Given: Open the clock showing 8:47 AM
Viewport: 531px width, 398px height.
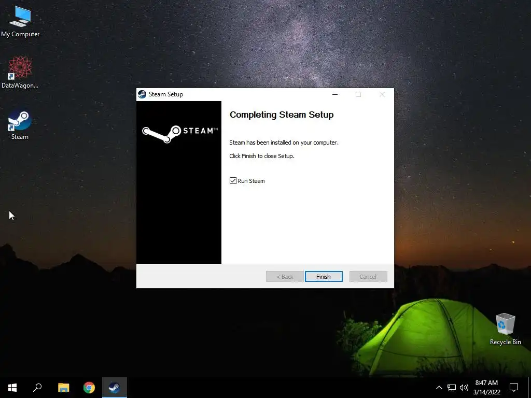Looking at the screenshot, I should [486, 388].
